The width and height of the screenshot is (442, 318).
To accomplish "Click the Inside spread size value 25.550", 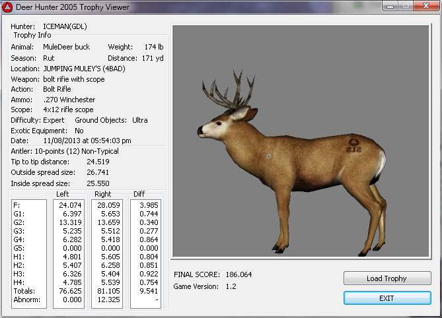I will tap(98, 183).
